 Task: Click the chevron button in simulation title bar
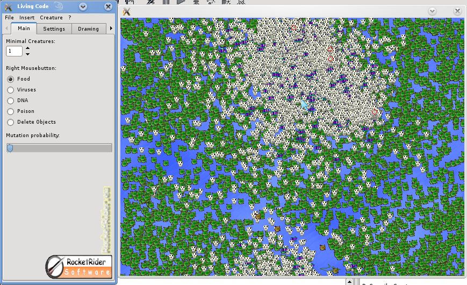(432, 11)
